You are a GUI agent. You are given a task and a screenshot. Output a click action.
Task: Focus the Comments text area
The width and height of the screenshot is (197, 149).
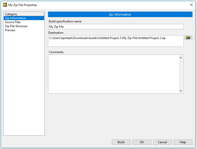coord(113,74)
